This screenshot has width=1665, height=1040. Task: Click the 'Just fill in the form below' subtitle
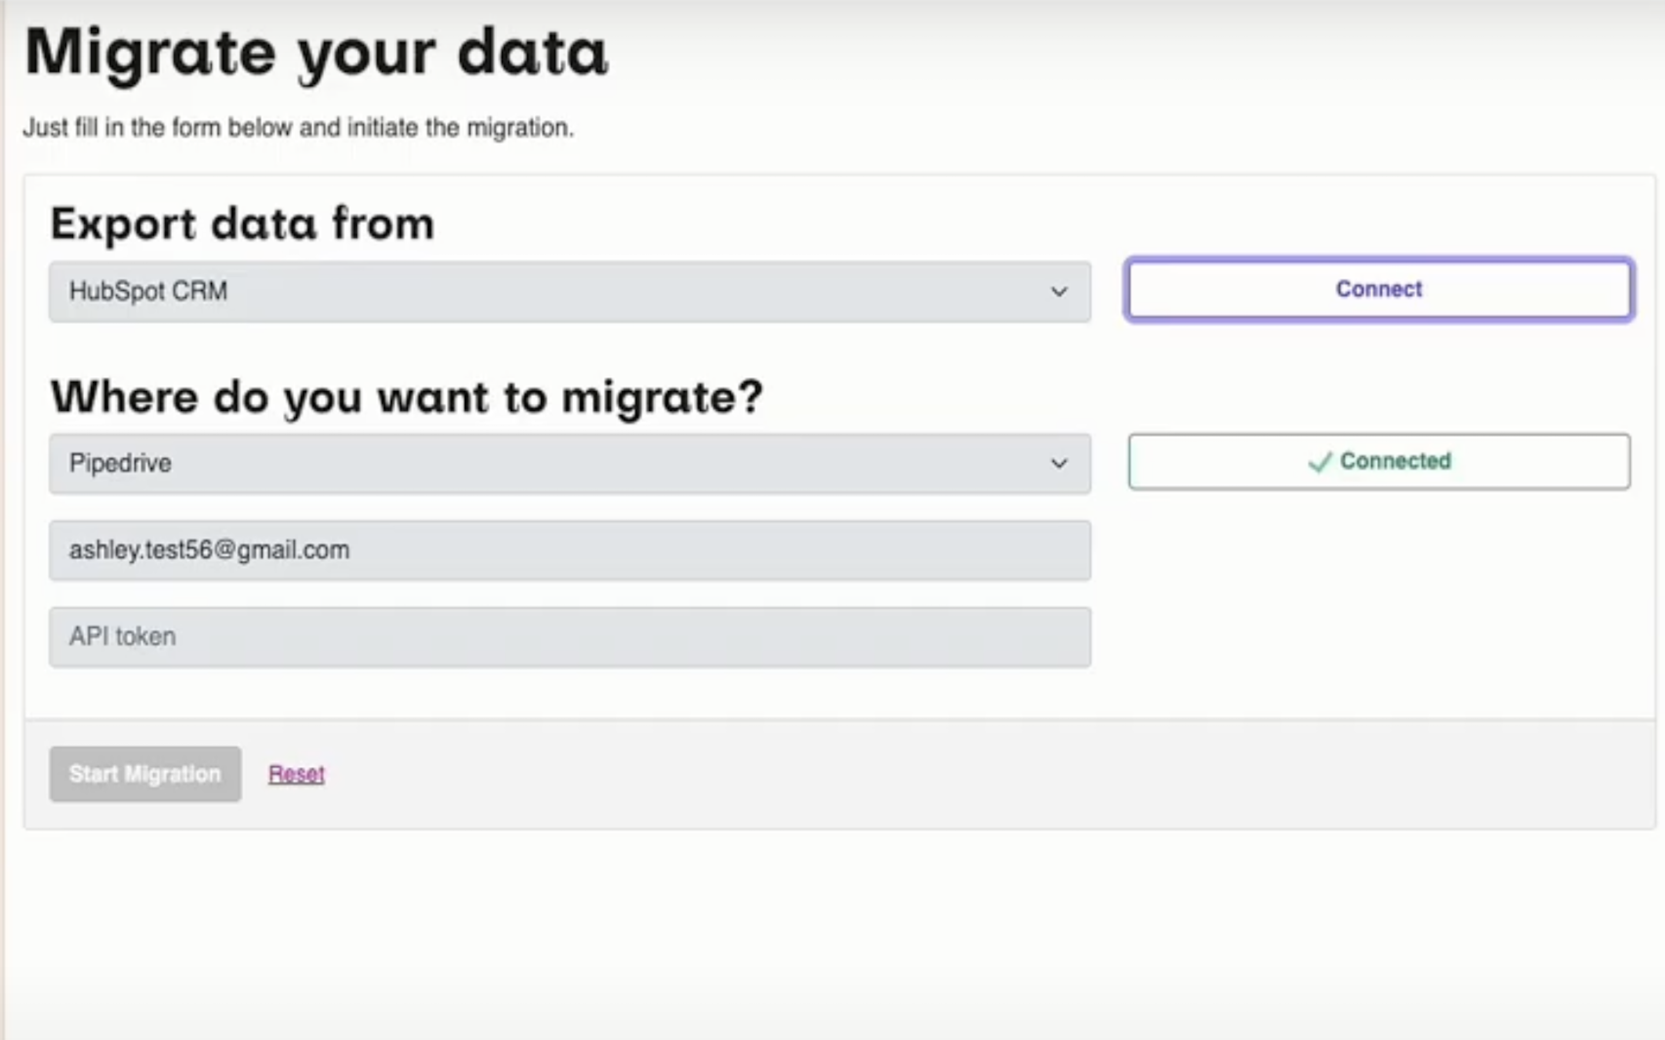coord(298,128)
